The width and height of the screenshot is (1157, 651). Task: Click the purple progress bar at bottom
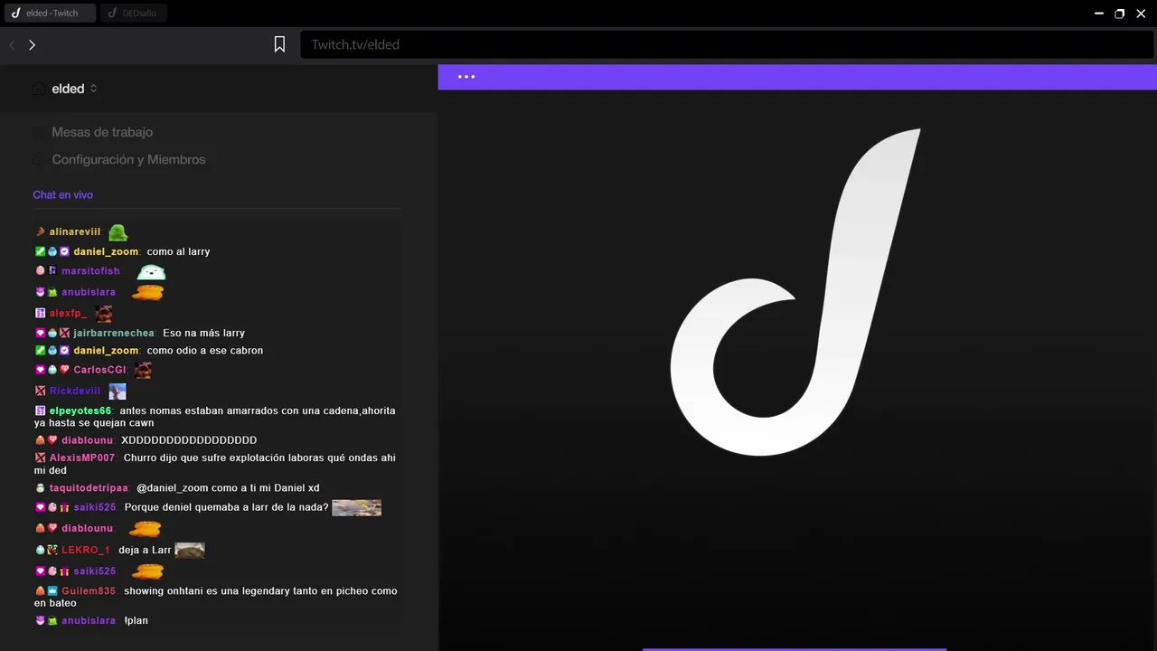pos(795,649)
